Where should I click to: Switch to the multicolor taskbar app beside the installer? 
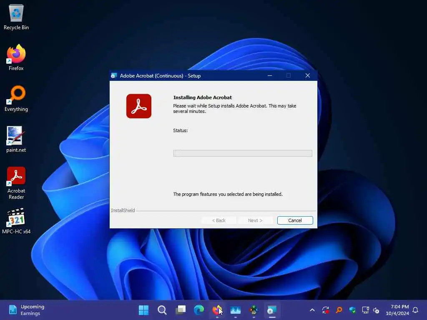[x=254, y=310]
